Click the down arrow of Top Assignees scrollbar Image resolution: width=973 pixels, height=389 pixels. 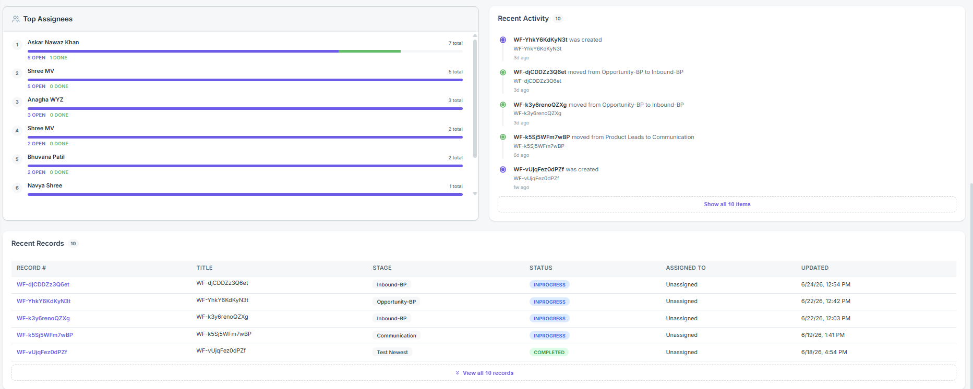coord(475,194)
